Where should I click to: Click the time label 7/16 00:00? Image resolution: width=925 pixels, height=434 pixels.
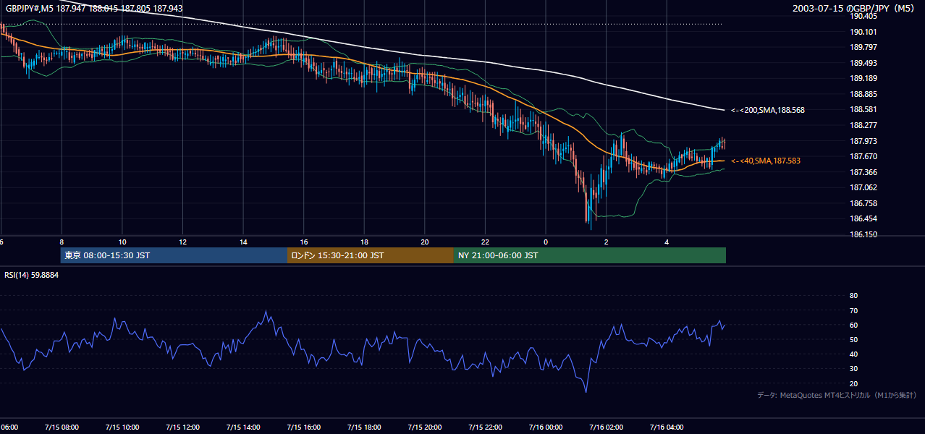click(x=545, y=427)
